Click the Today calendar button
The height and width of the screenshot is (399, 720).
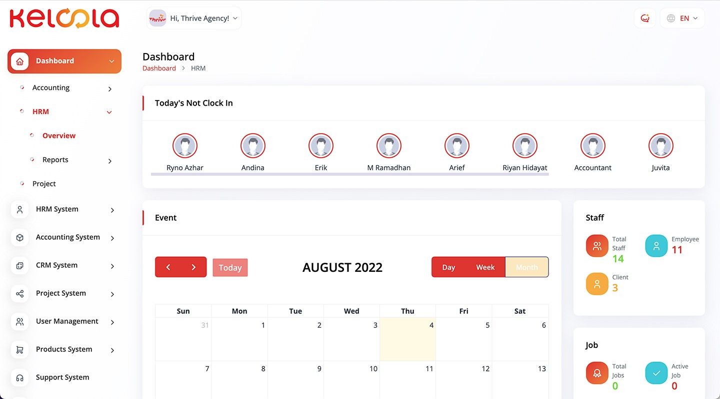tap(230, 268)
